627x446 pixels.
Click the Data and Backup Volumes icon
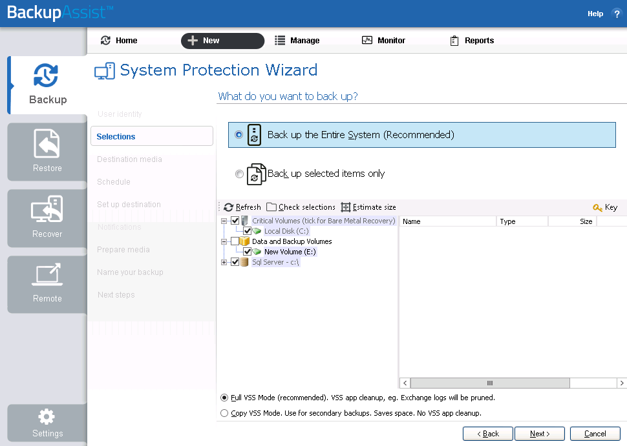tap(244, 241)
